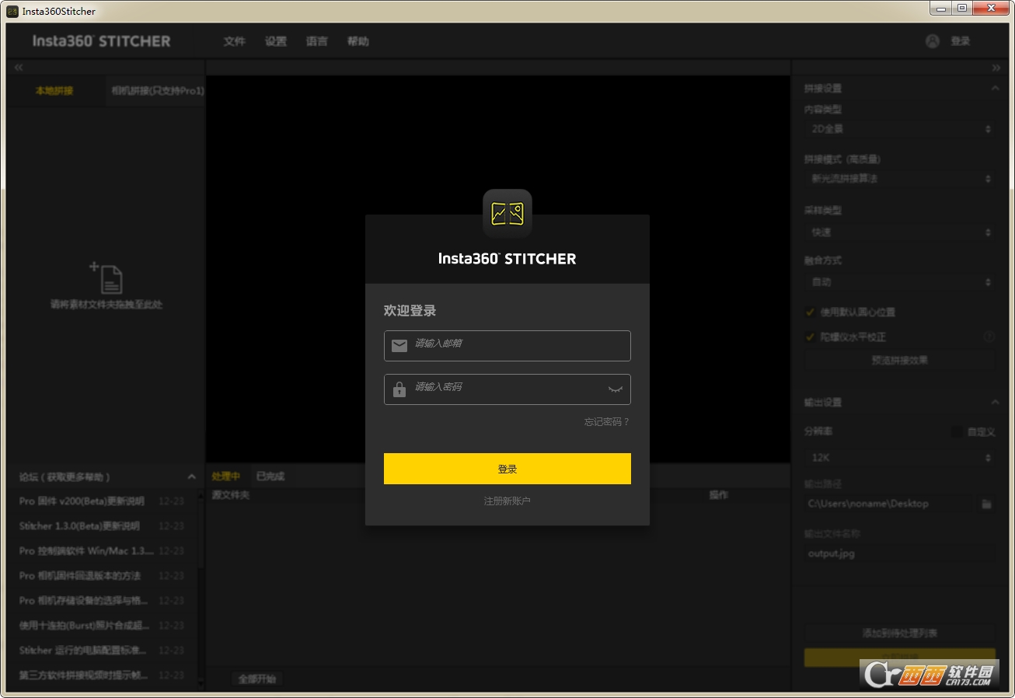Click the 请将素材文件夹拖拽至此处 text
The image size is (1015, 698).
[x=106, y=305]
